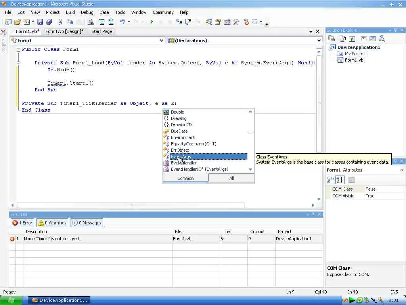Screen dimensions: 406x305
Task: Open the Debug menu
Action: [87, 12]
